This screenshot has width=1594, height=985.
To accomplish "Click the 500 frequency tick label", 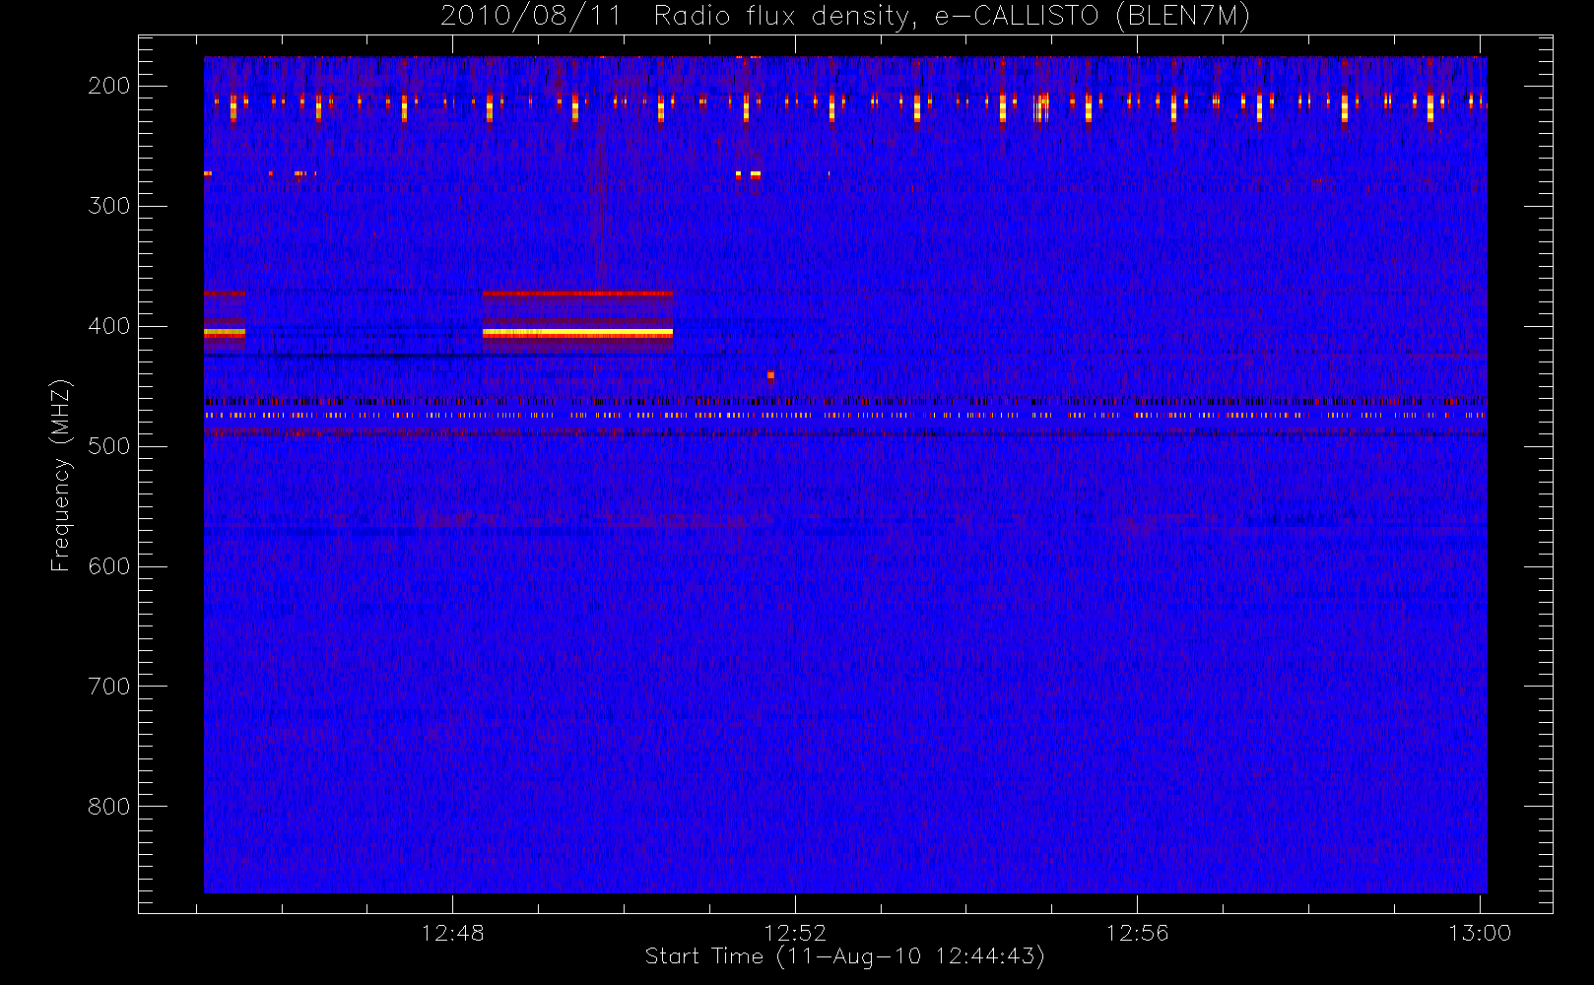I will click(x=109, y=446).
